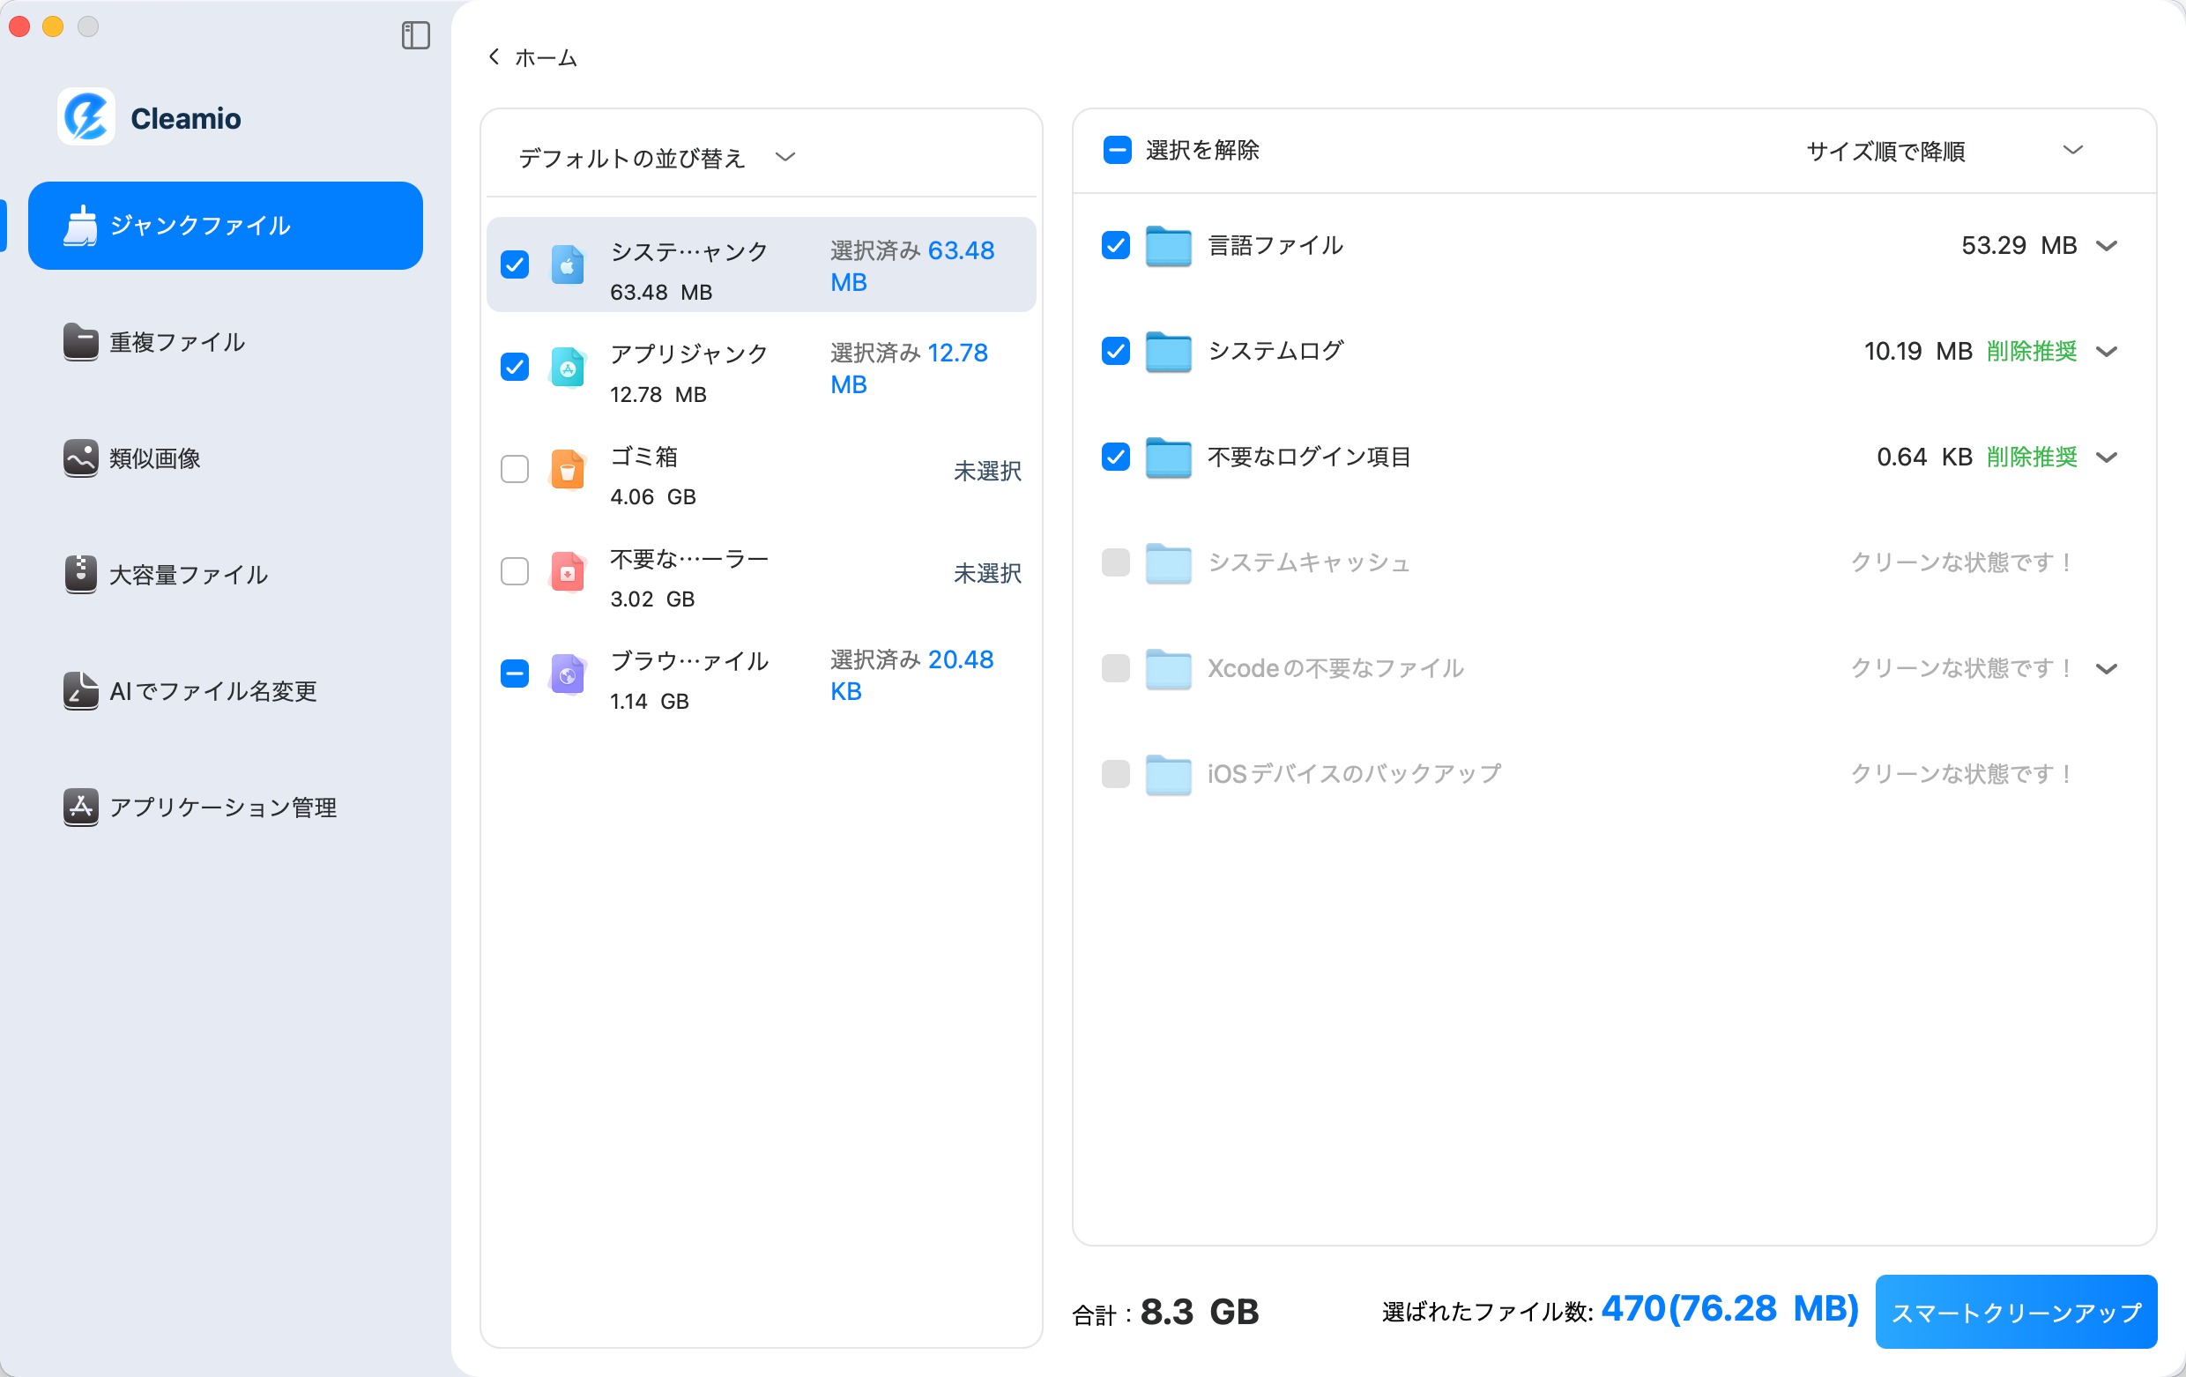Click the スマートクリーンアップ button
The width and height of the screenshot is (2186, 1377).
pos(2015,1310)
